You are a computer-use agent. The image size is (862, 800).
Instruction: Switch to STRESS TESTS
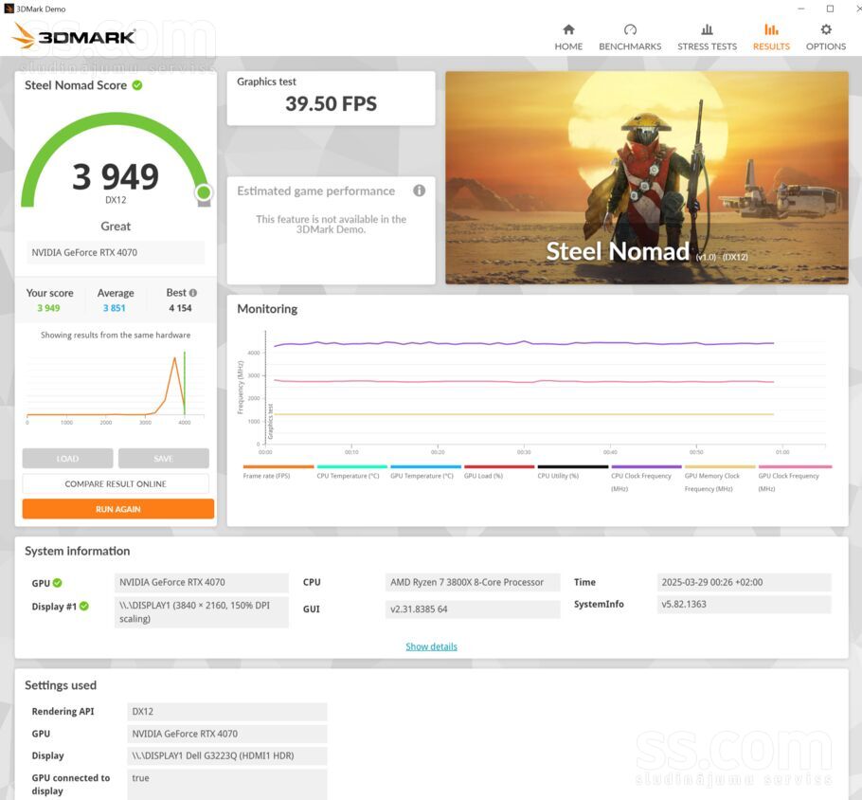[707, 37]
